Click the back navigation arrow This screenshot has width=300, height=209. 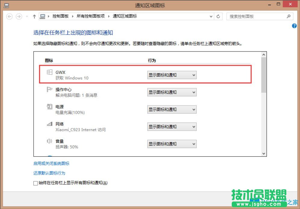[x=9, y=17]
